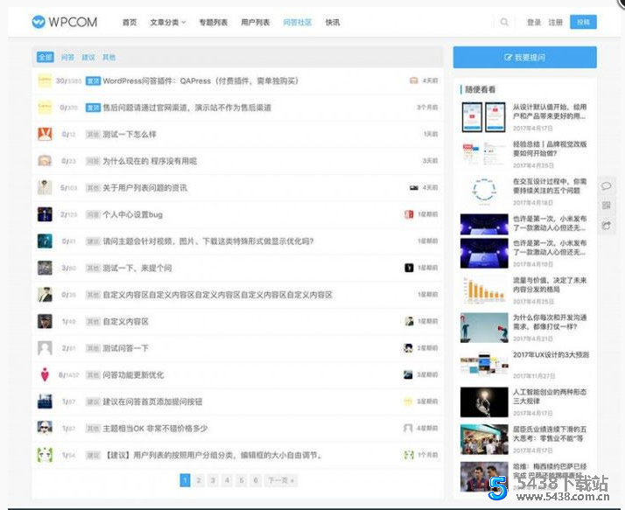Open thumbnail of 从设计默认值开始 article

[484, 117]
